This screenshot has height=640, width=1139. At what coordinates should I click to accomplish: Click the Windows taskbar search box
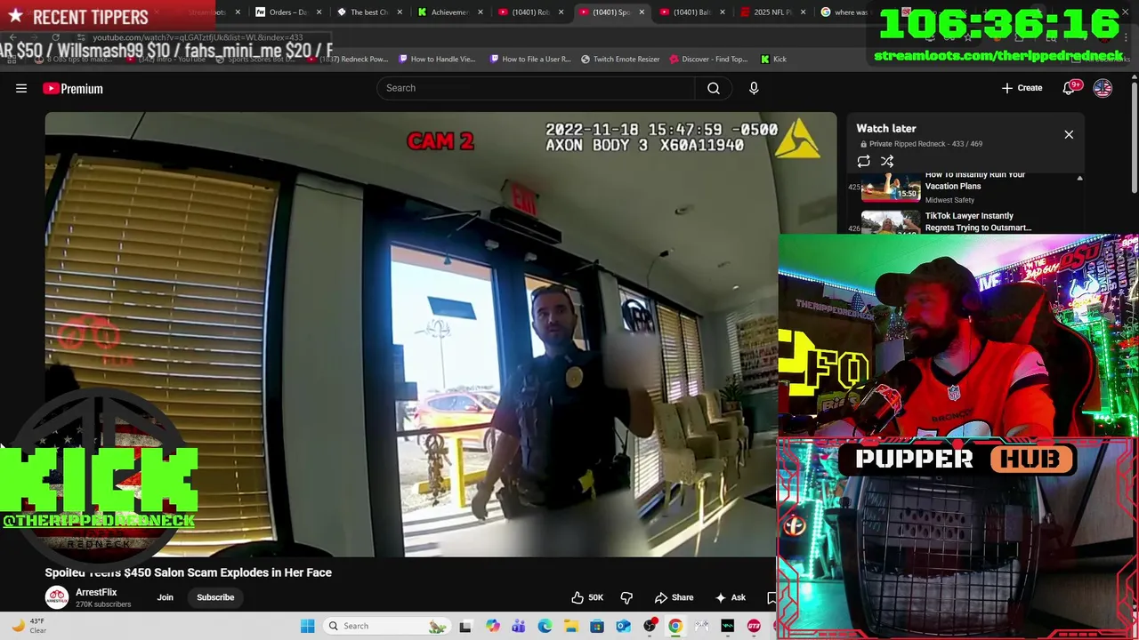[386, 626]
